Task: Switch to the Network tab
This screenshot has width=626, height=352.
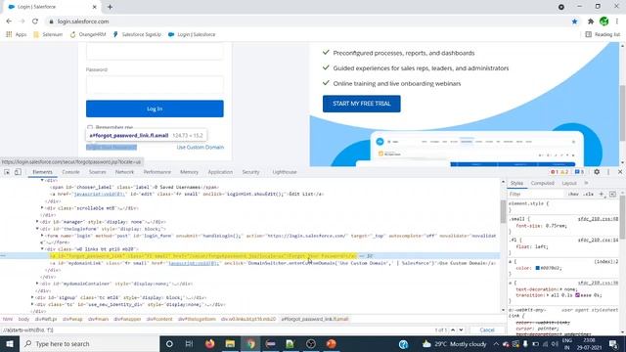Action: pos(124,172)
